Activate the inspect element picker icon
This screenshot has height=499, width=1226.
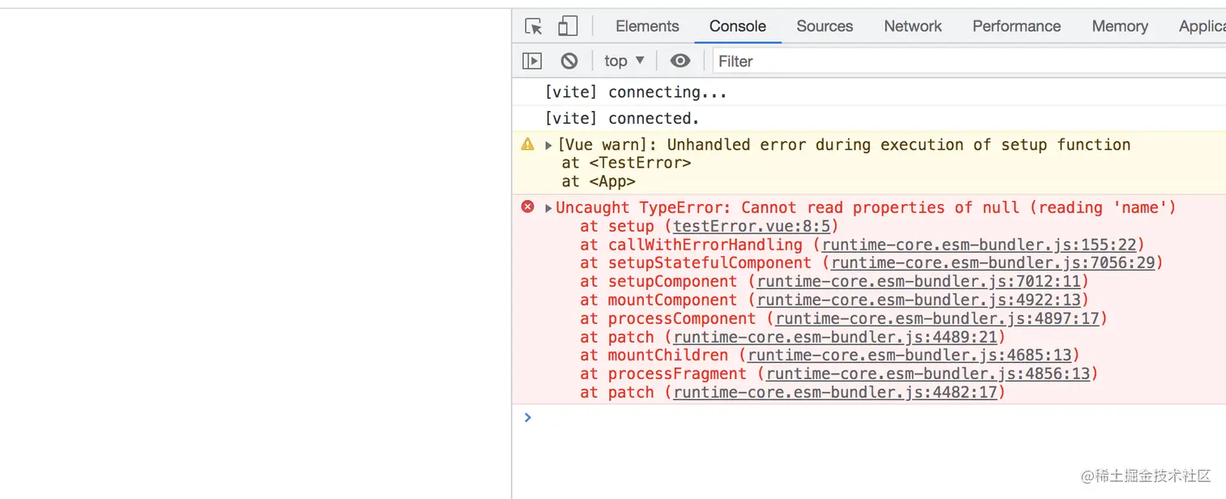(x=534, y=26)
